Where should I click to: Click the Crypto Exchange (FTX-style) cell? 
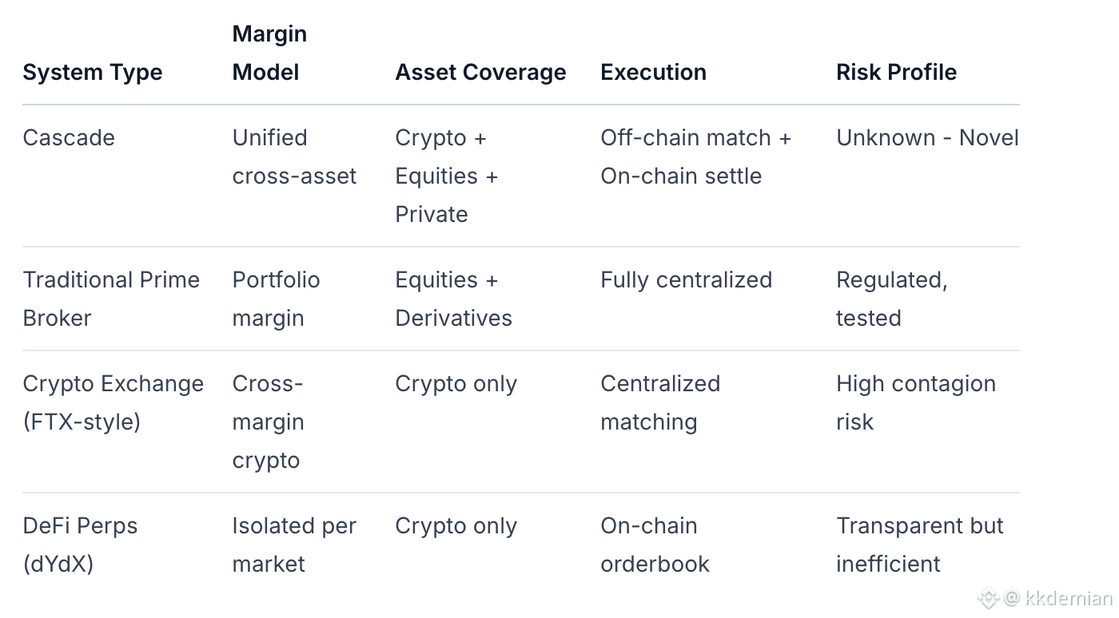(x=113, y=402)
